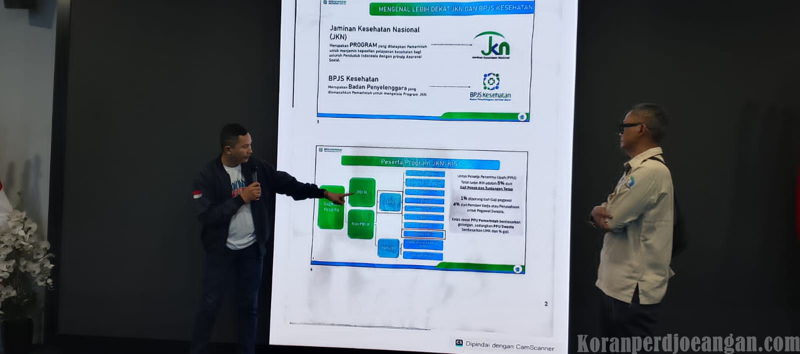This screenshot has width=800, height=354.
Task: Click the 'Gaji Pokok dan Tunjangan Tetap' underlined text
Action: pyautogui.click(x=486, y=189)
